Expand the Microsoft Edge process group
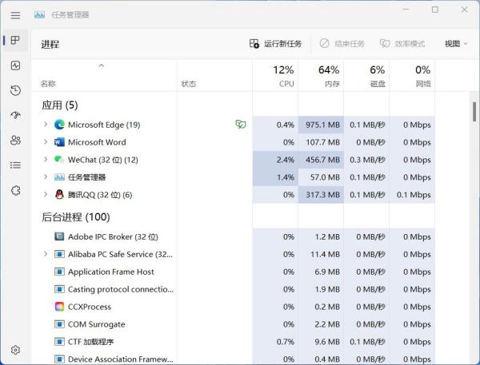Screen dimensions: 480x365 (x=46, y=125)
